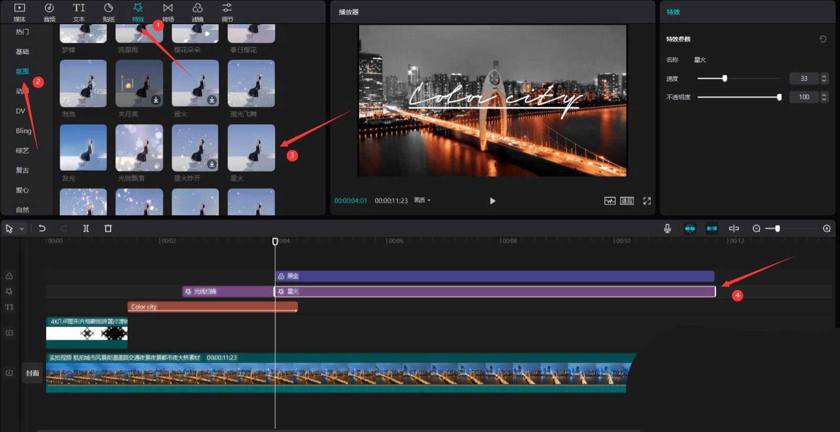This screenshot has height=432, width=840.
Task: Expand the pointer tool mode dropdown arrow
Action: click(22, 229)
